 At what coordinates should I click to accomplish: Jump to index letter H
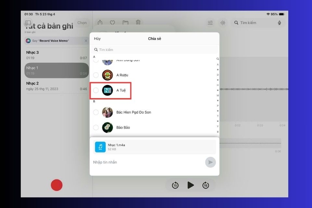coord(218,85)
